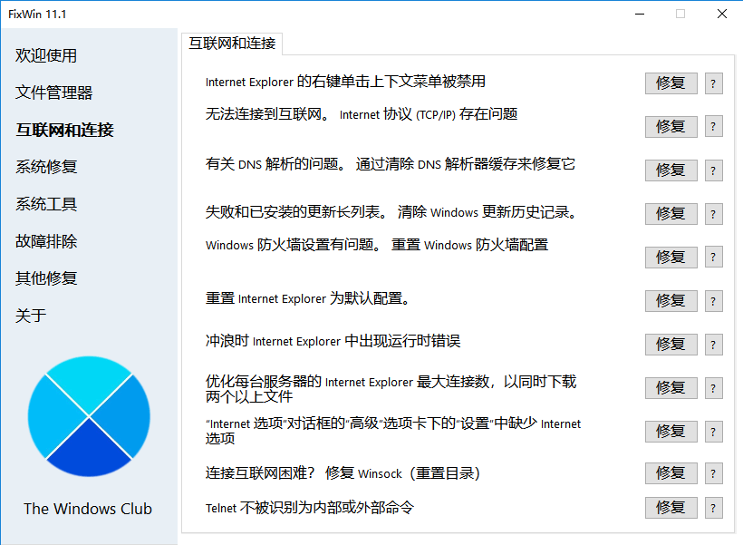This screenshot has height=545, width=743.
Task: Open help for Windows update history fix
Action: [713, 213]
